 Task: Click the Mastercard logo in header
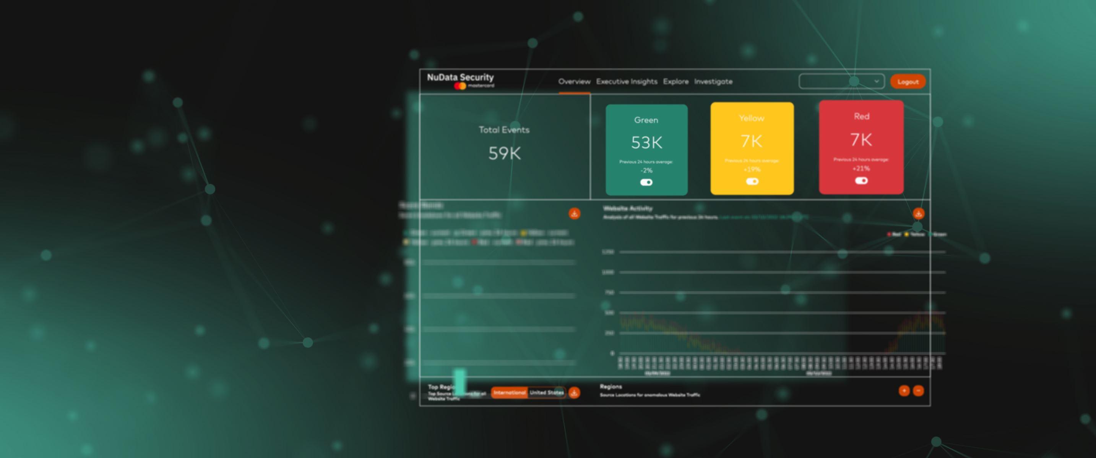[x=460, y=86]
